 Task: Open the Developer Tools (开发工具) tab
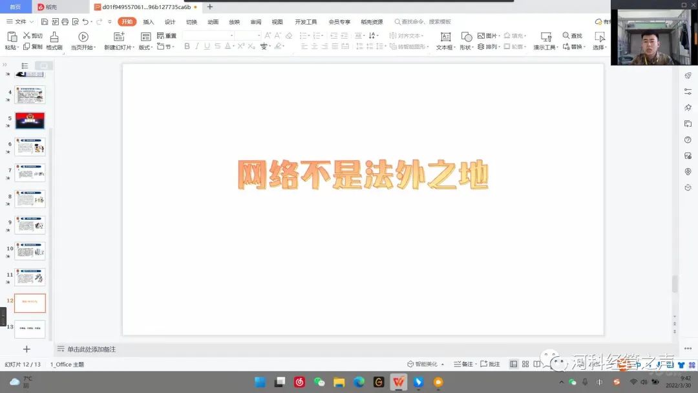point(306,22)
